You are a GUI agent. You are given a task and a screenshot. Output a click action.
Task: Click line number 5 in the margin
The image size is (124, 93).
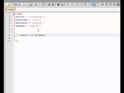click(x=9, y=26)
